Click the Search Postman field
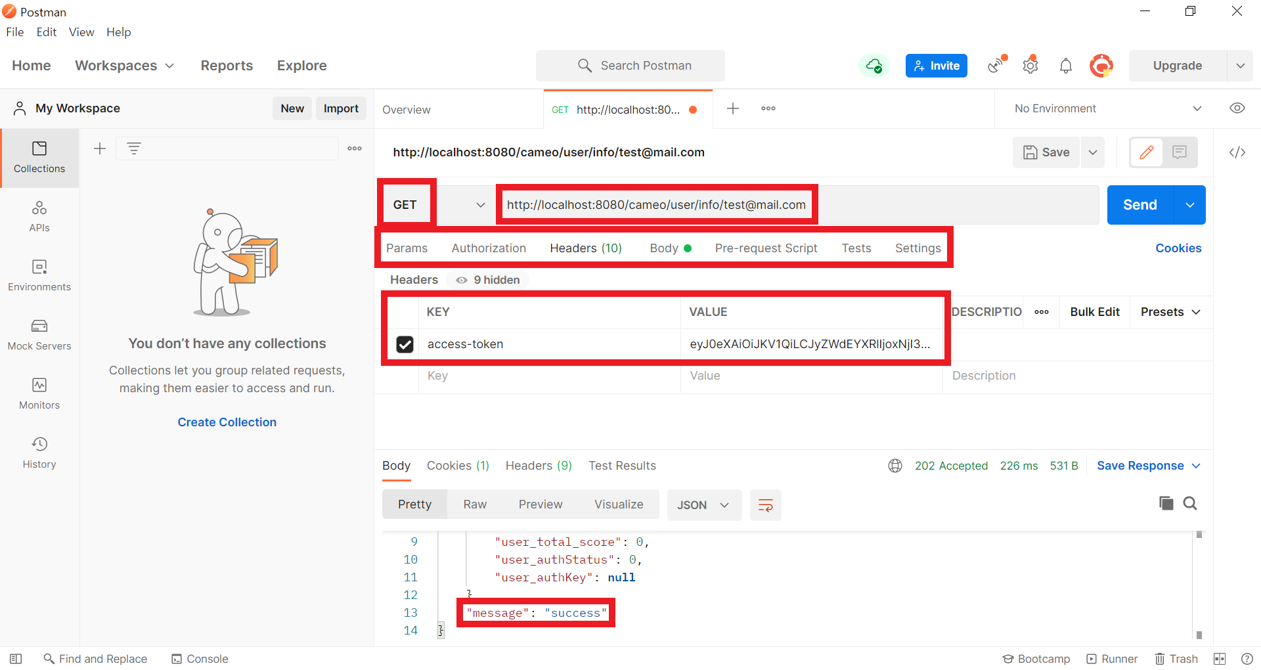This screenshot has width=1261, height=670. click(x=630, y=66)
